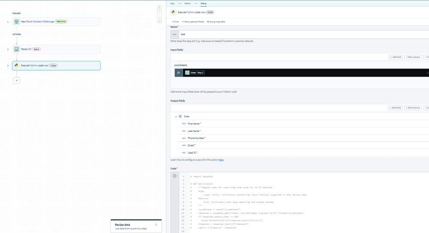Click the csvContent field resize arrows
This screenshot has height=233, width=429.
point(428,72)
